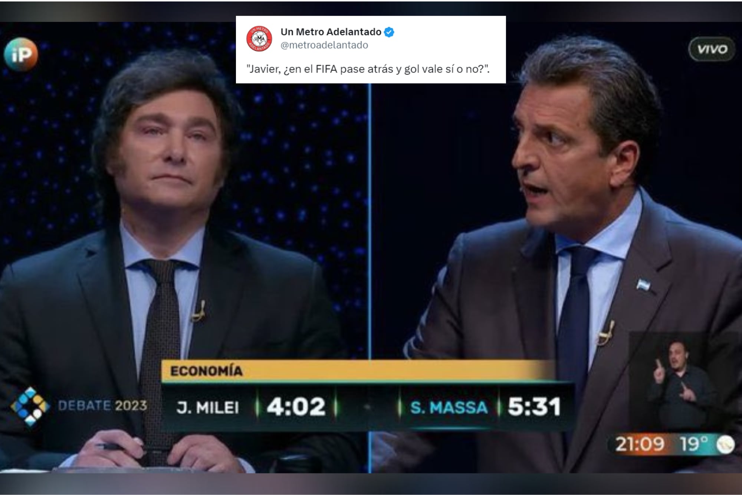Select the tweet text about FIFA
Image resolution: width=742 pixels, height=495 pixels.
368,69
